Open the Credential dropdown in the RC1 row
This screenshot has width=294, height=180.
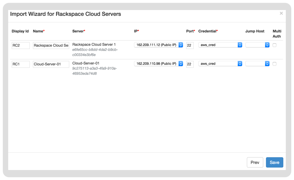220,64
